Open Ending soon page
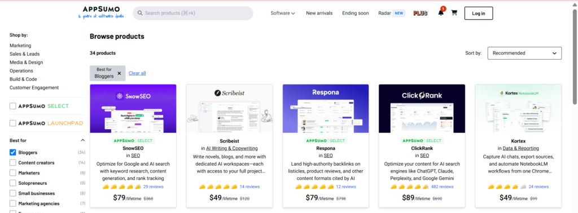This screenshot has height=213, width=578. (356, 14)
